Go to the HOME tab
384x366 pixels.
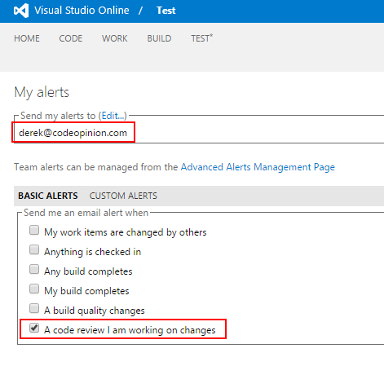[27, 38]
